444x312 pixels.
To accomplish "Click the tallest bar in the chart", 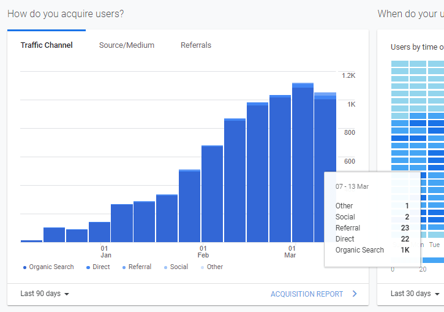I will [x=303, y=162].
